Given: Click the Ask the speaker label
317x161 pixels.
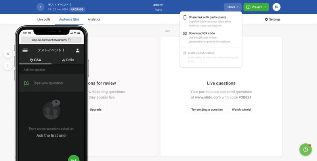Looking at the screenshot, I should [x=34, y=70].
